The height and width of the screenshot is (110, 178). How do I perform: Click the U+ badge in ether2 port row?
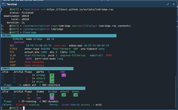click(52, 78)
